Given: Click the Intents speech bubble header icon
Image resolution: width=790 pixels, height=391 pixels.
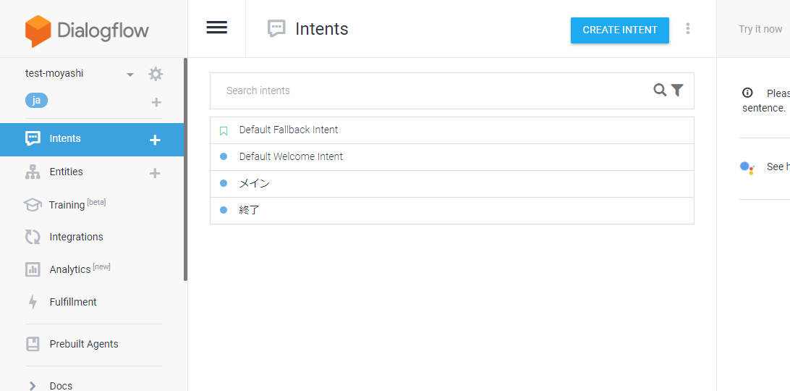Looking at the screenshot, I should click(x=276, y=29).
